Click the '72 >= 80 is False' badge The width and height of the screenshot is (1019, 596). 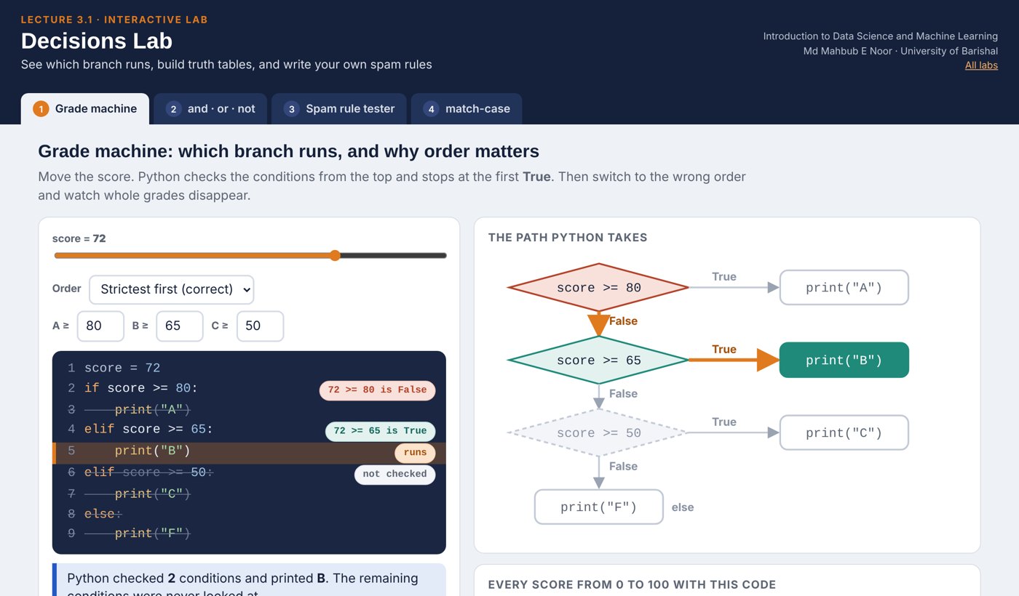coord(377,390)
